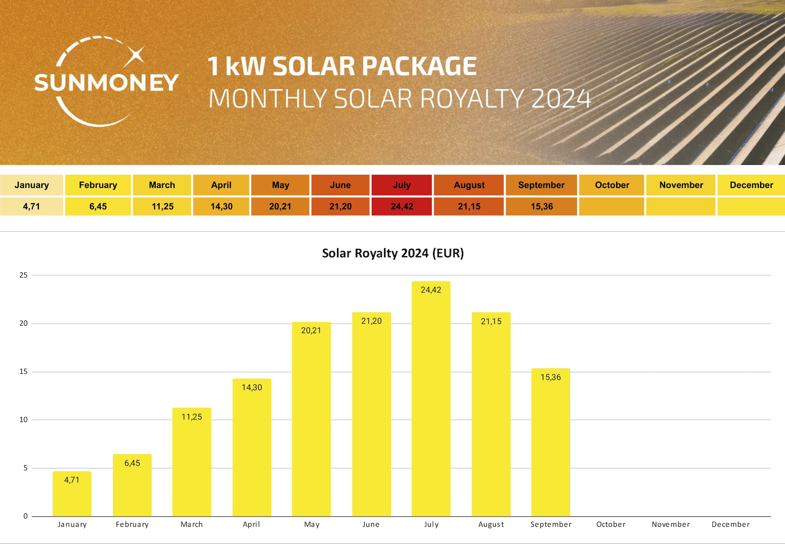Viewport: 785px width, 544px height.
Task: Click the red July 24,42 value cell
Action: (x=401, y=206)
